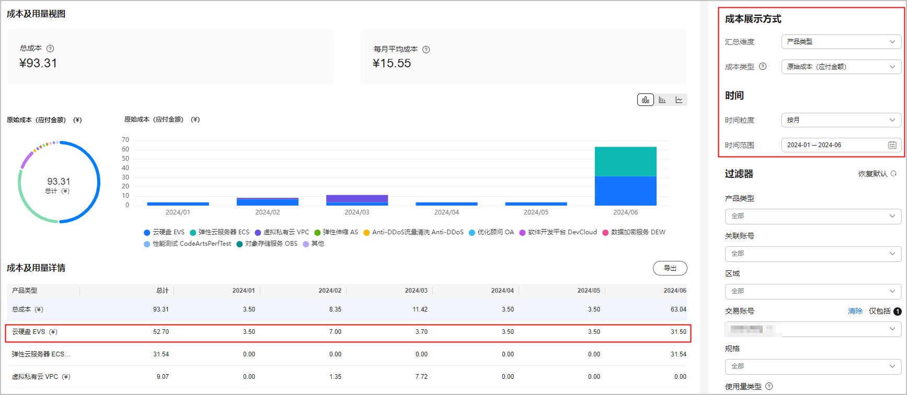Click the ¥15.55 monthly average value

[392, 63]
